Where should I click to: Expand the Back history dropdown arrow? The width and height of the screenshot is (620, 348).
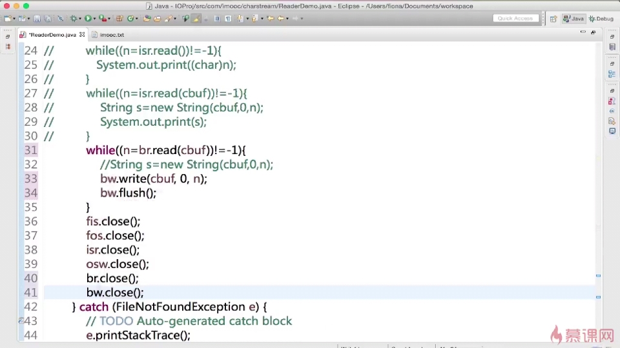tap(287, 19)
